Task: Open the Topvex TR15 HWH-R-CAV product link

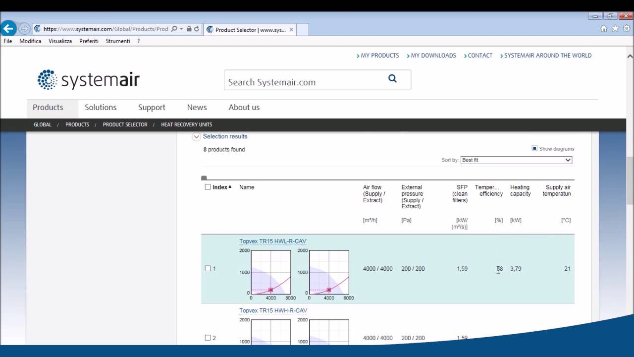Action: [273, 311]
